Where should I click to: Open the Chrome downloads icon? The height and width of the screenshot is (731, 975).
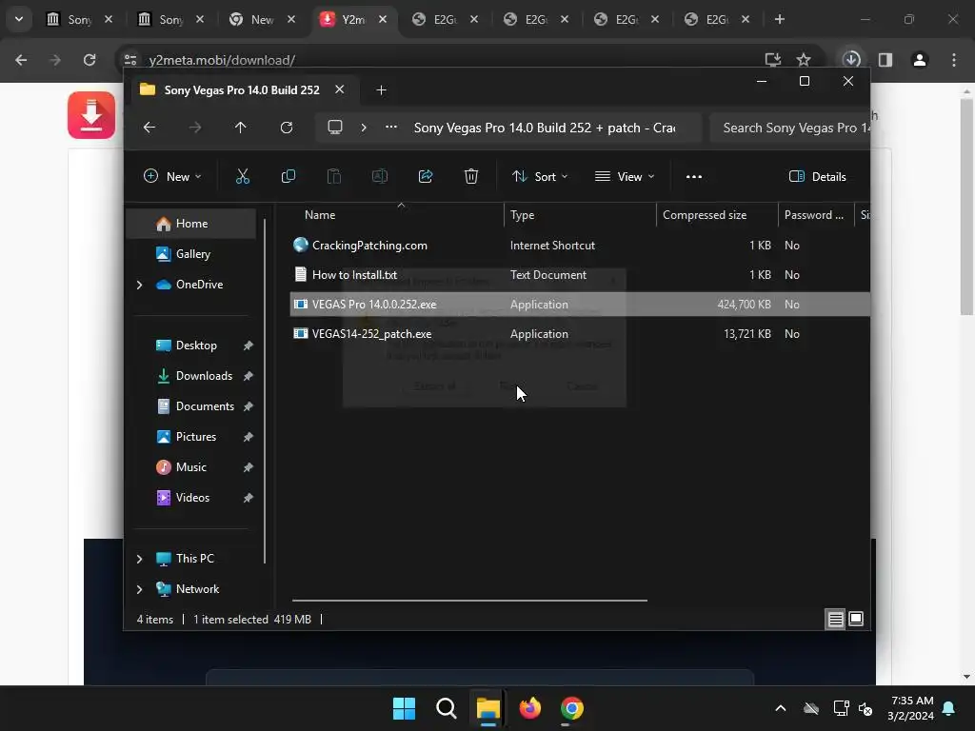point(851,60)
